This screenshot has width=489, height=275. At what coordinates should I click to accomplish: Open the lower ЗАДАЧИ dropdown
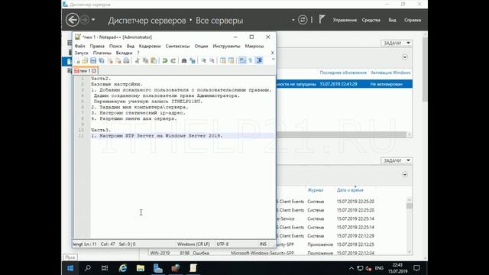click(397, 160)
